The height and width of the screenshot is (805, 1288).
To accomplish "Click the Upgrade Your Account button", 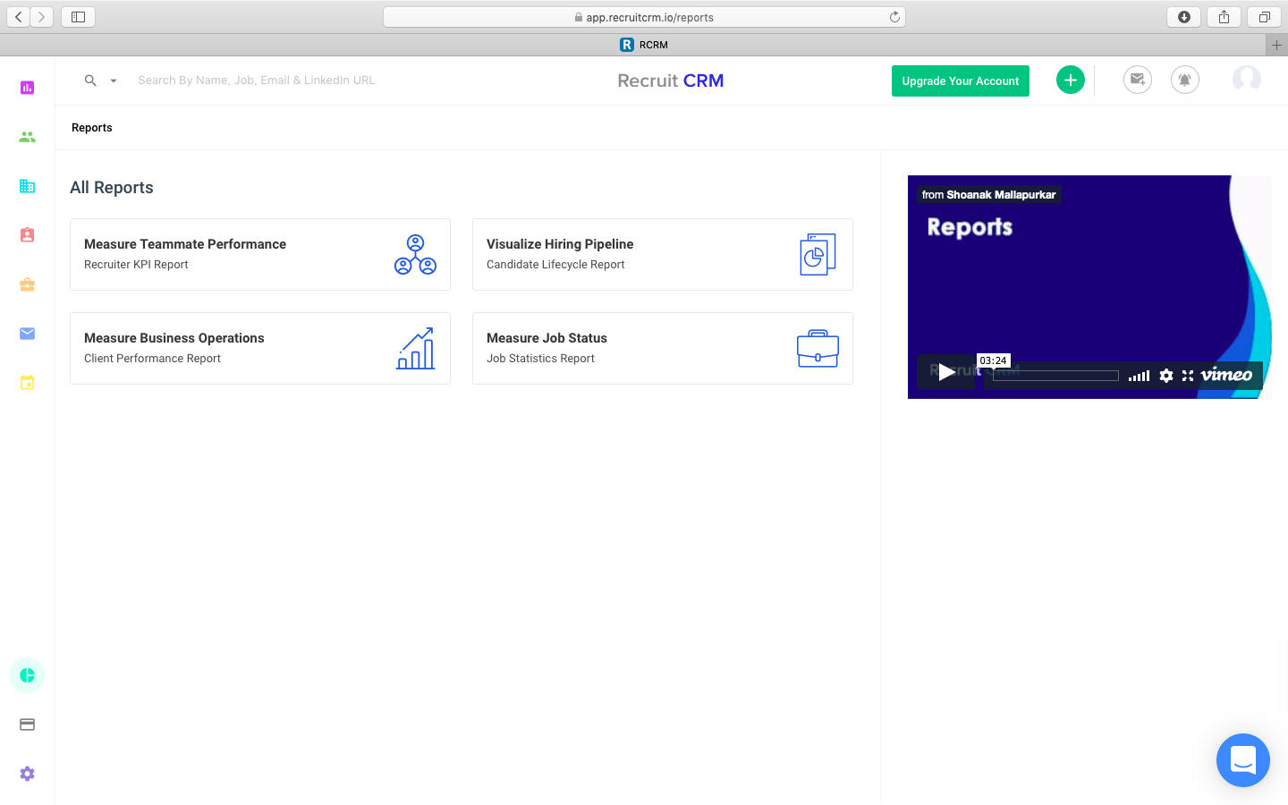I will coord(961,80).
